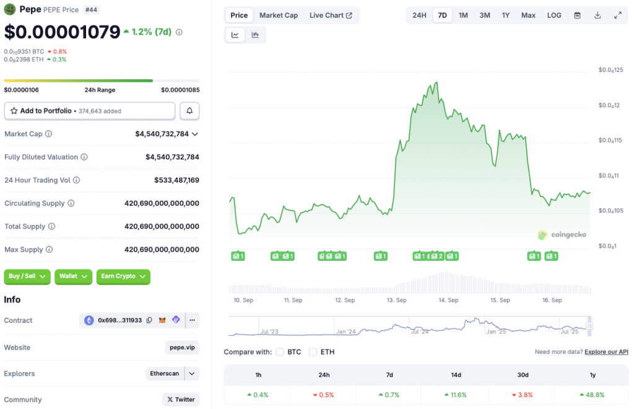Expand chart to fullscreen icon
Viewport: 634px width, 409px height.
[x=618, y=15]
